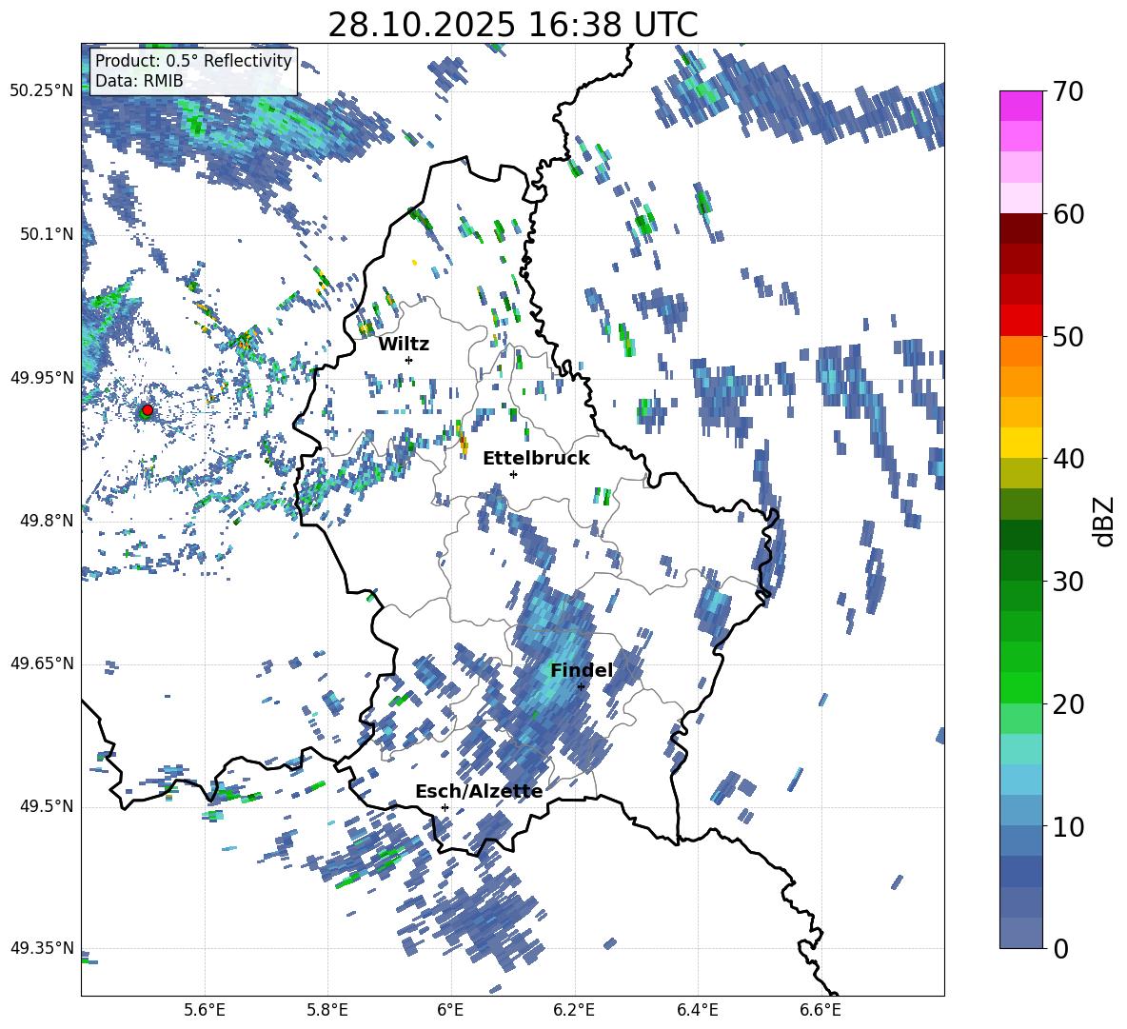Click the 49.5°N latitude label
The width and height of the screenshot is (1127, 1029).
click(x=46, y=806)
